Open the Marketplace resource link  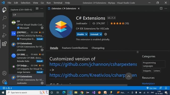(x=148, y=83)
